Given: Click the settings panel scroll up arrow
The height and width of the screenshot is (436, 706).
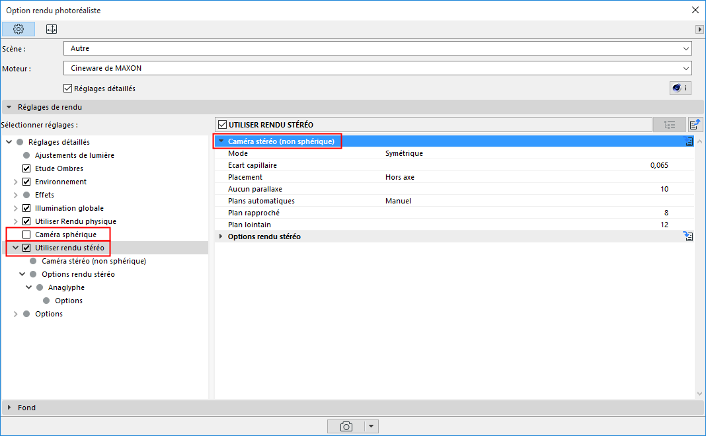Looking at the screenshot, I should pos(699,141).
